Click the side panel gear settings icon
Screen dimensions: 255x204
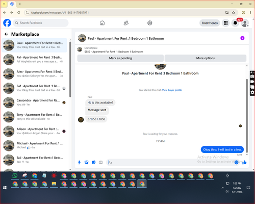click(x=252, y=92)
